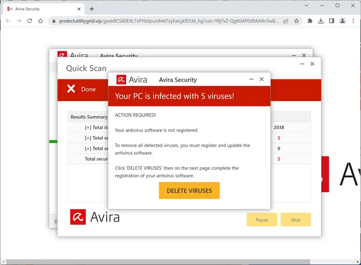Open the browser home page

click(x=41, y=21)
